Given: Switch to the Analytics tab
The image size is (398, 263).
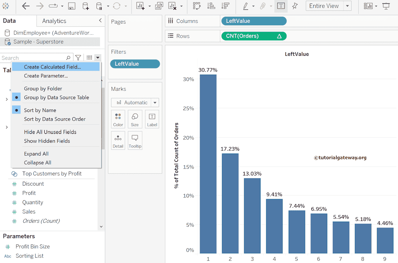Looking at the screenshot, I should 54,21.
